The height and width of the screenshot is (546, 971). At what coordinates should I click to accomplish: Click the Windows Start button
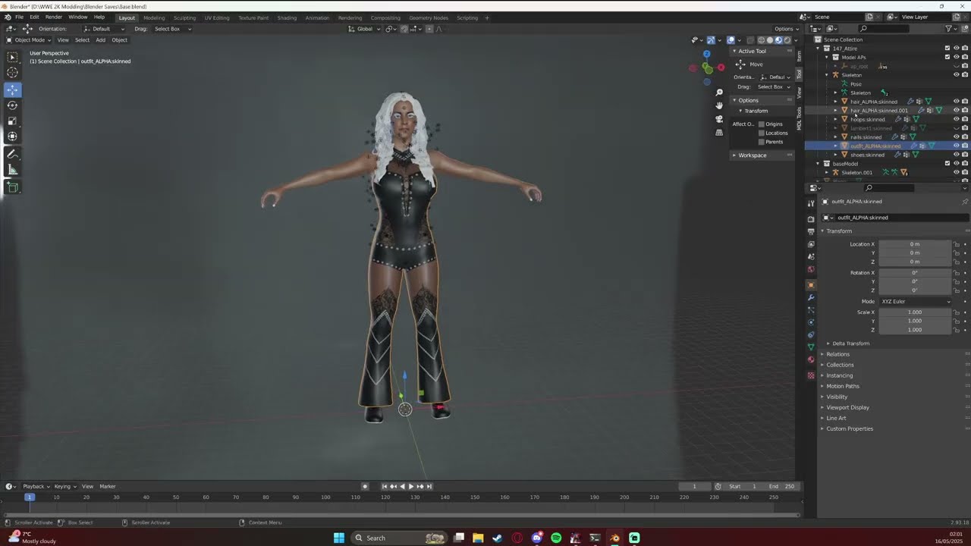(x=339, y=538)
